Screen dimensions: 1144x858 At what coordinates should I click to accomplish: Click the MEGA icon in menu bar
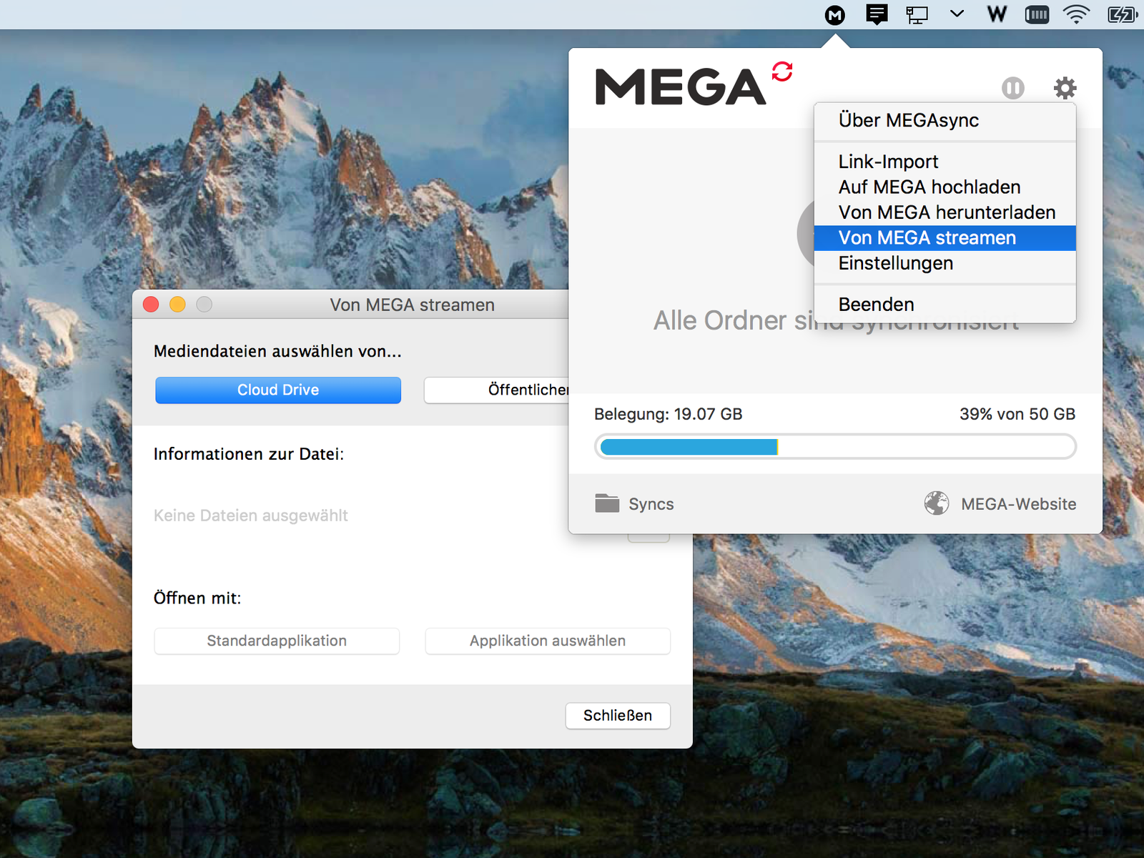834,15
